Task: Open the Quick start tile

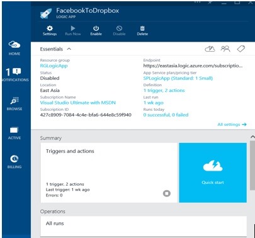Action: coord(213,173)
